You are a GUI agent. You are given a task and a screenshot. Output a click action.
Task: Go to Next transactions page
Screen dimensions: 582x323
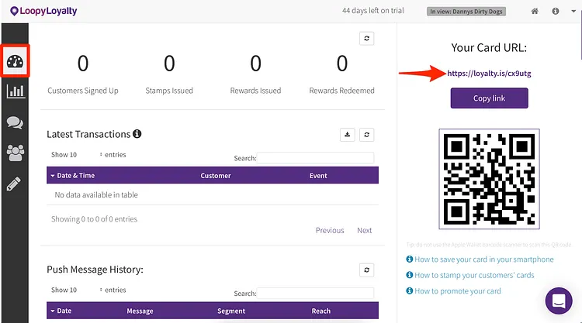pyautogui.click(x=364, y=230)
